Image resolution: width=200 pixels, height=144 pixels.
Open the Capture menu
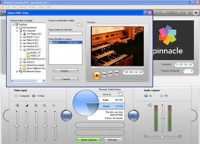point(23,7)
